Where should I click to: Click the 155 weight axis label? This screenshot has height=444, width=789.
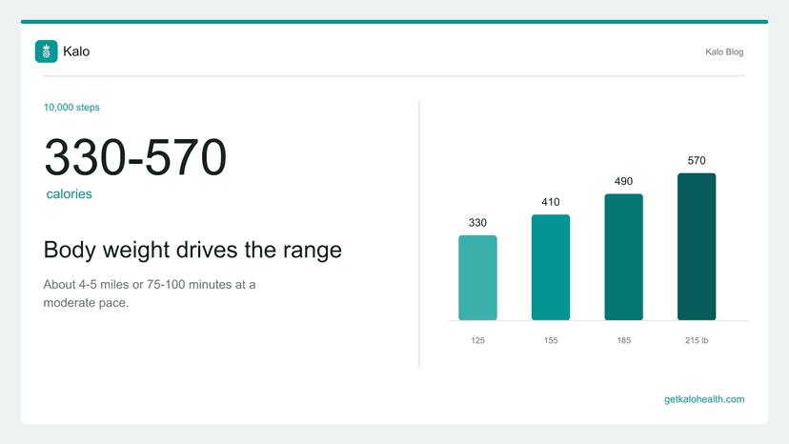pyautogui.click(x=551, y=340)
